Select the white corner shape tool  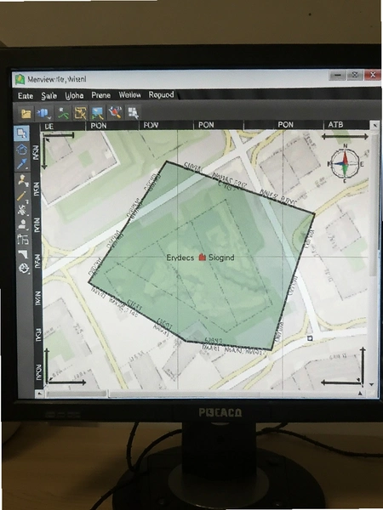pyautogui.click(x=23, y=253)
